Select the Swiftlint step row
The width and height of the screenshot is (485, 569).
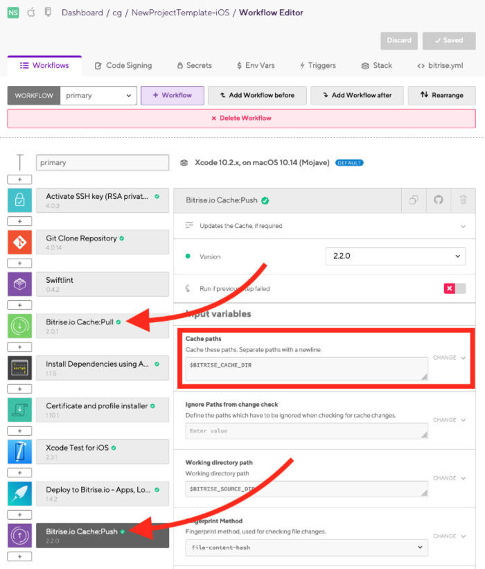[103, 283]
